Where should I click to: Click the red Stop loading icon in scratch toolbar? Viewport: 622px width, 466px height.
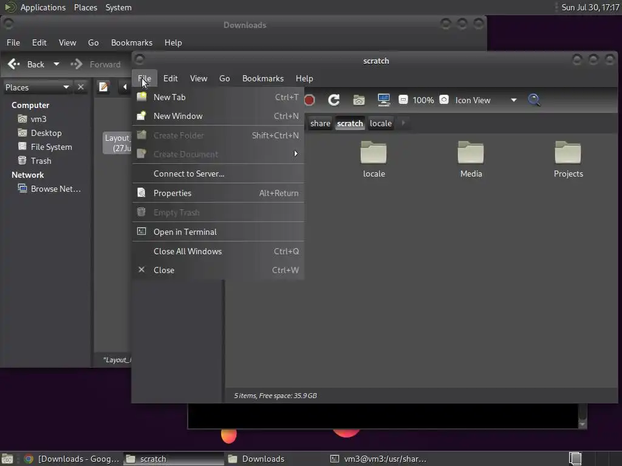pos(309,100)
